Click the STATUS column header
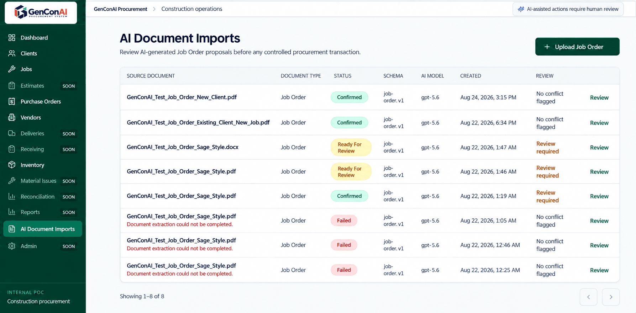This screenshot has height=313, width=636. tap(342, 76)
